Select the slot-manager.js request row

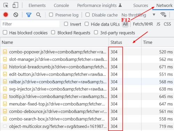tap(87, 59)
